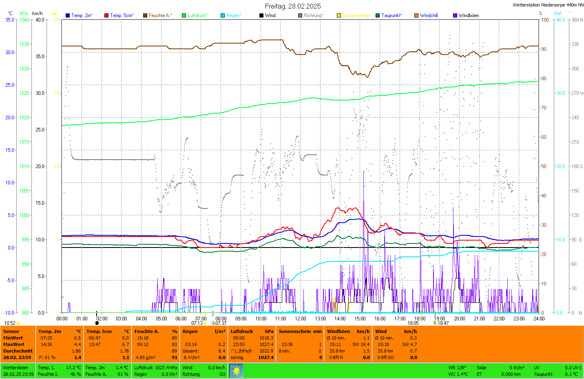Screen dimensions: 584x379
Task: Click the cyan Regen legend square
Action: 223,15
